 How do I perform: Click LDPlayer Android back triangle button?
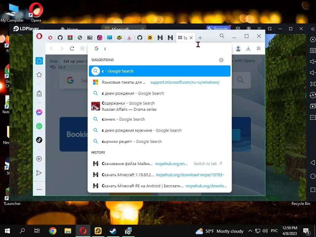313,163
